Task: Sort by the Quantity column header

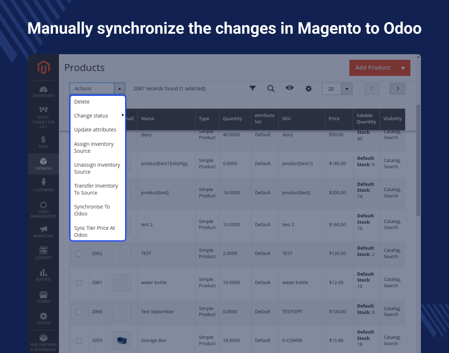Action: point(235,119)
